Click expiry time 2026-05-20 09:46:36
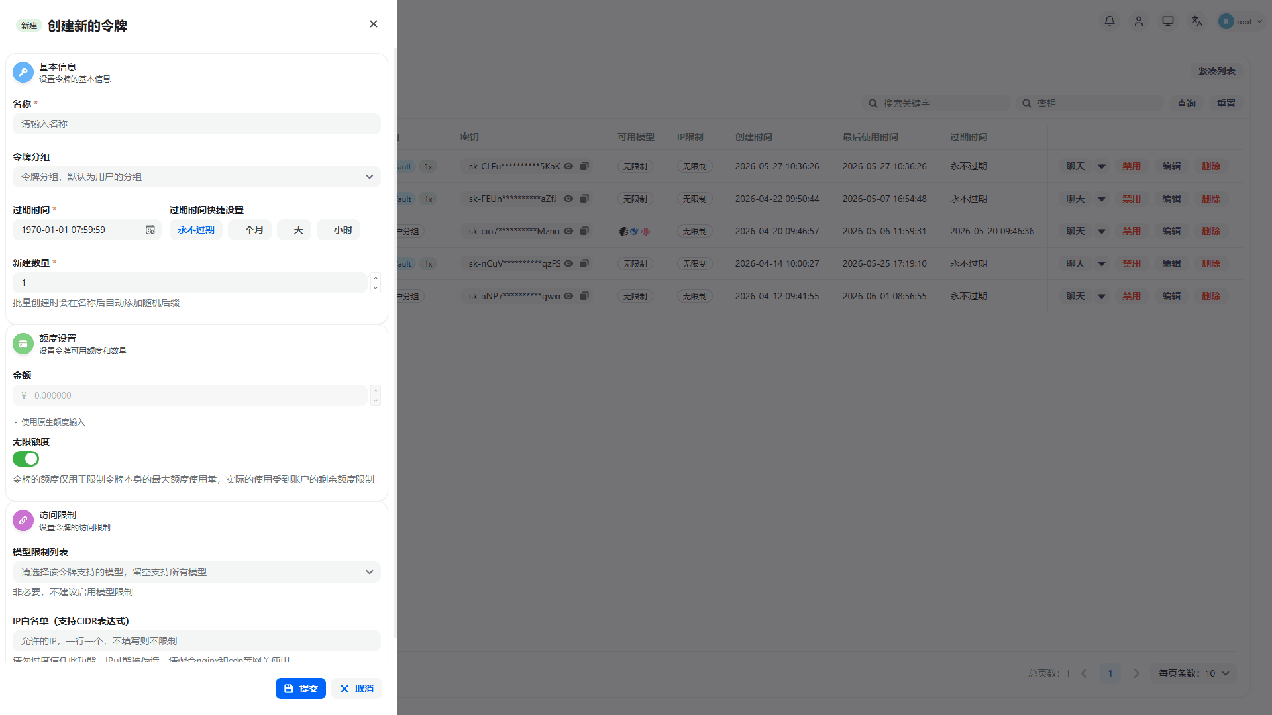Screen dimensions: 1272x715 (992, 231)
